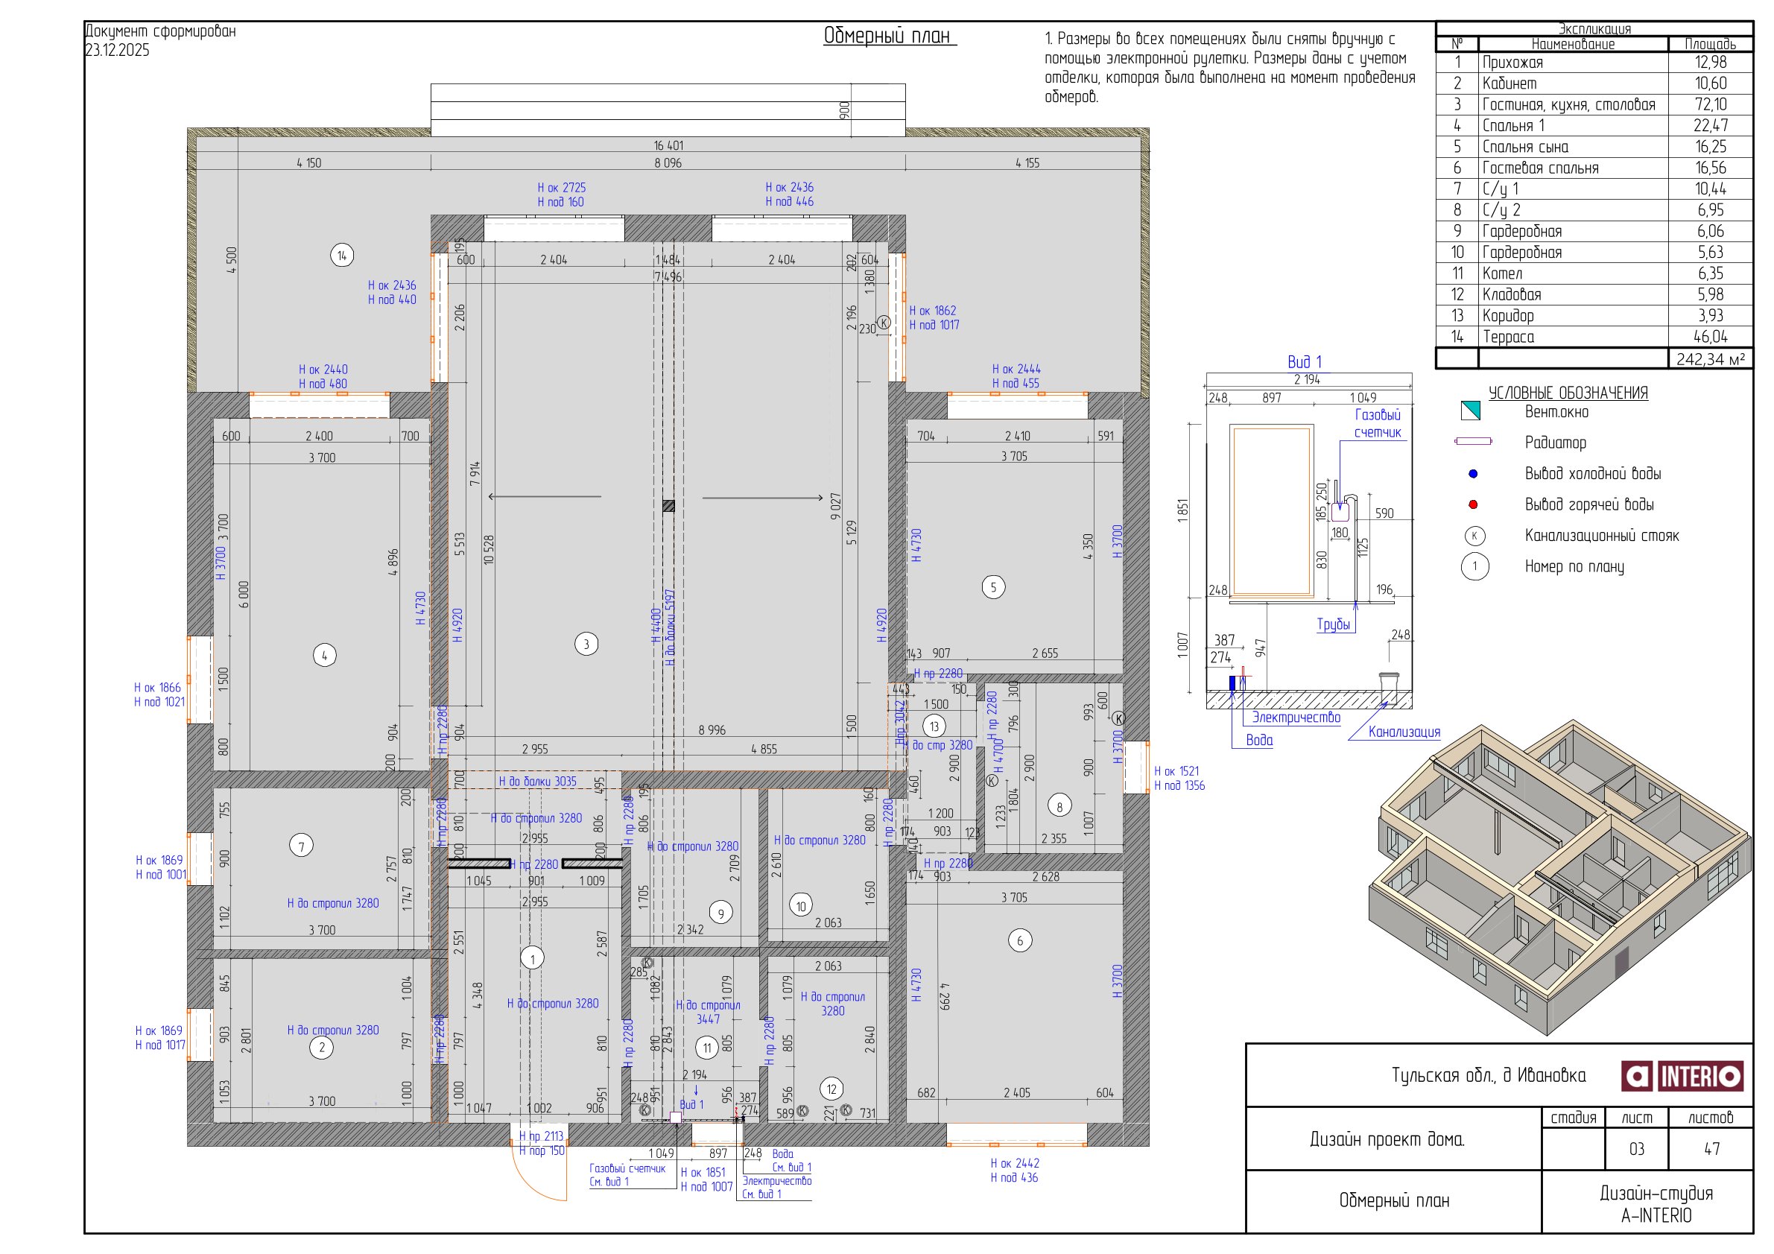Screen dimensions: 1774x1254
Task: Click the Номер по плану circle icon
Action: pyautogui.click(x=1474, y=566)
